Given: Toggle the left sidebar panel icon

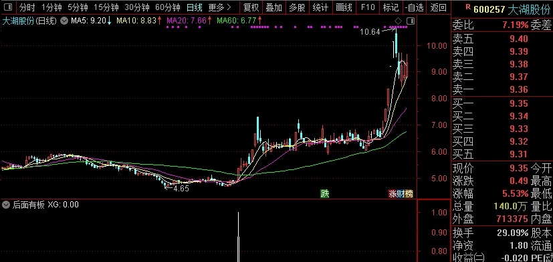Looking at the screenshot, I should pos(8,7).
